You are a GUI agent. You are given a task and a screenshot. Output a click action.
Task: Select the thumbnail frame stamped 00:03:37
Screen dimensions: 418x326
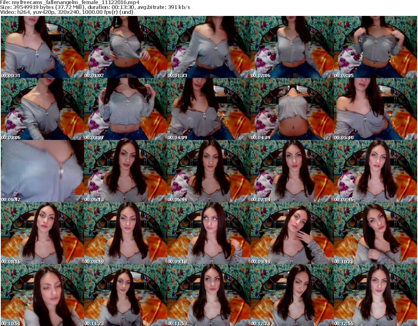(126, 109)
